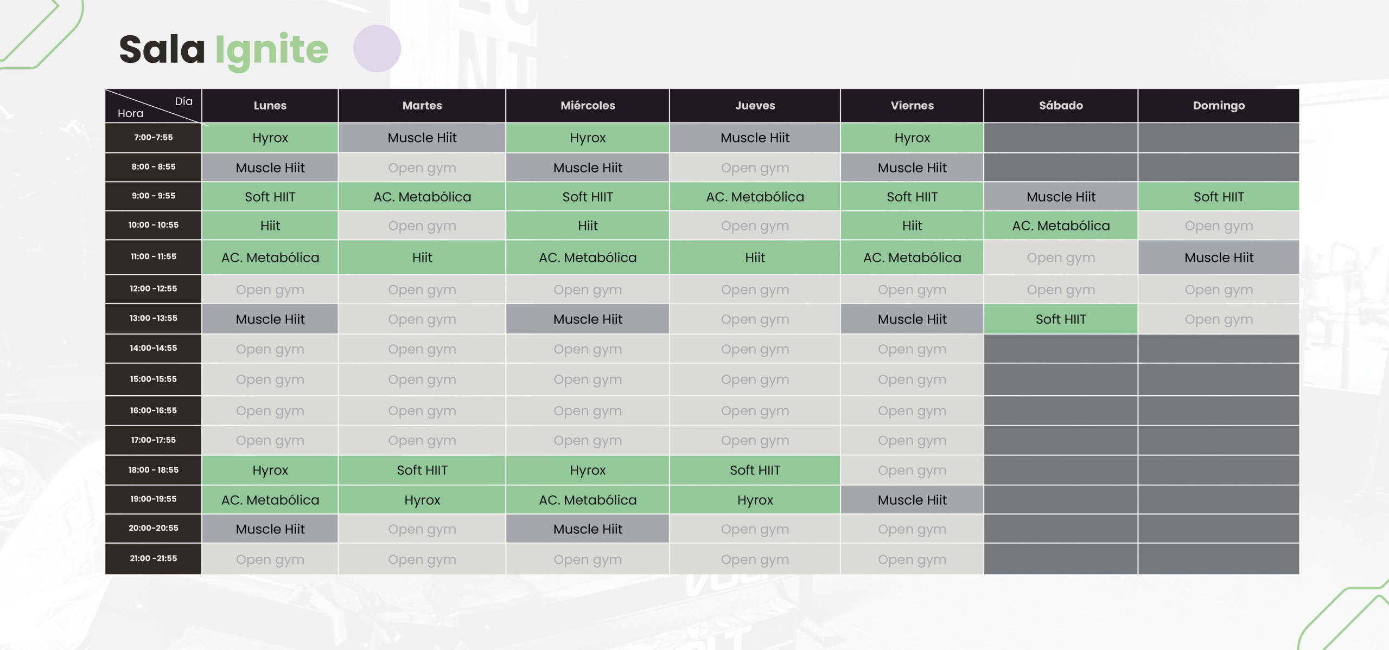The width and height of the screenshot is (1389, 650).
Task: Select Soft HIIT on Domingo at 9:00
Action: (1218, 197)
